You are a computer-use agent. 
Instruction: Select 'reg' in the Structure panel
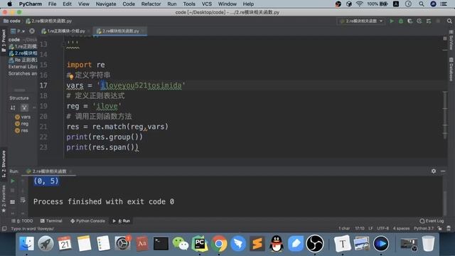tap(25, 124)
